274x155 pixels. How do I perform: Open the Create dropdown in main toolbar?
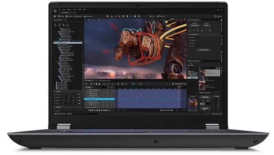[x=61, y=16]
